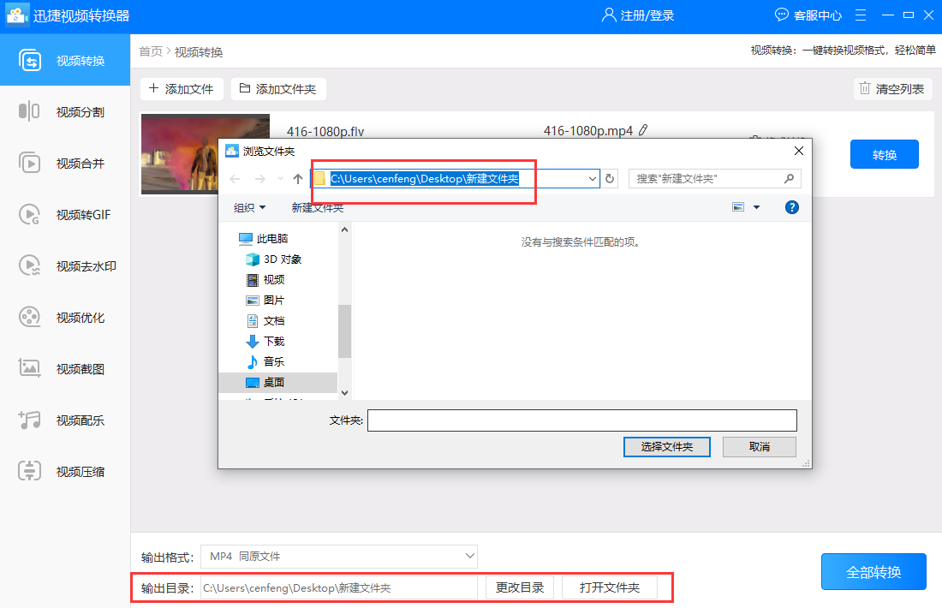Go forward in folder dialog
Viewport: 942px width, 608px height.
coord(259,178)
